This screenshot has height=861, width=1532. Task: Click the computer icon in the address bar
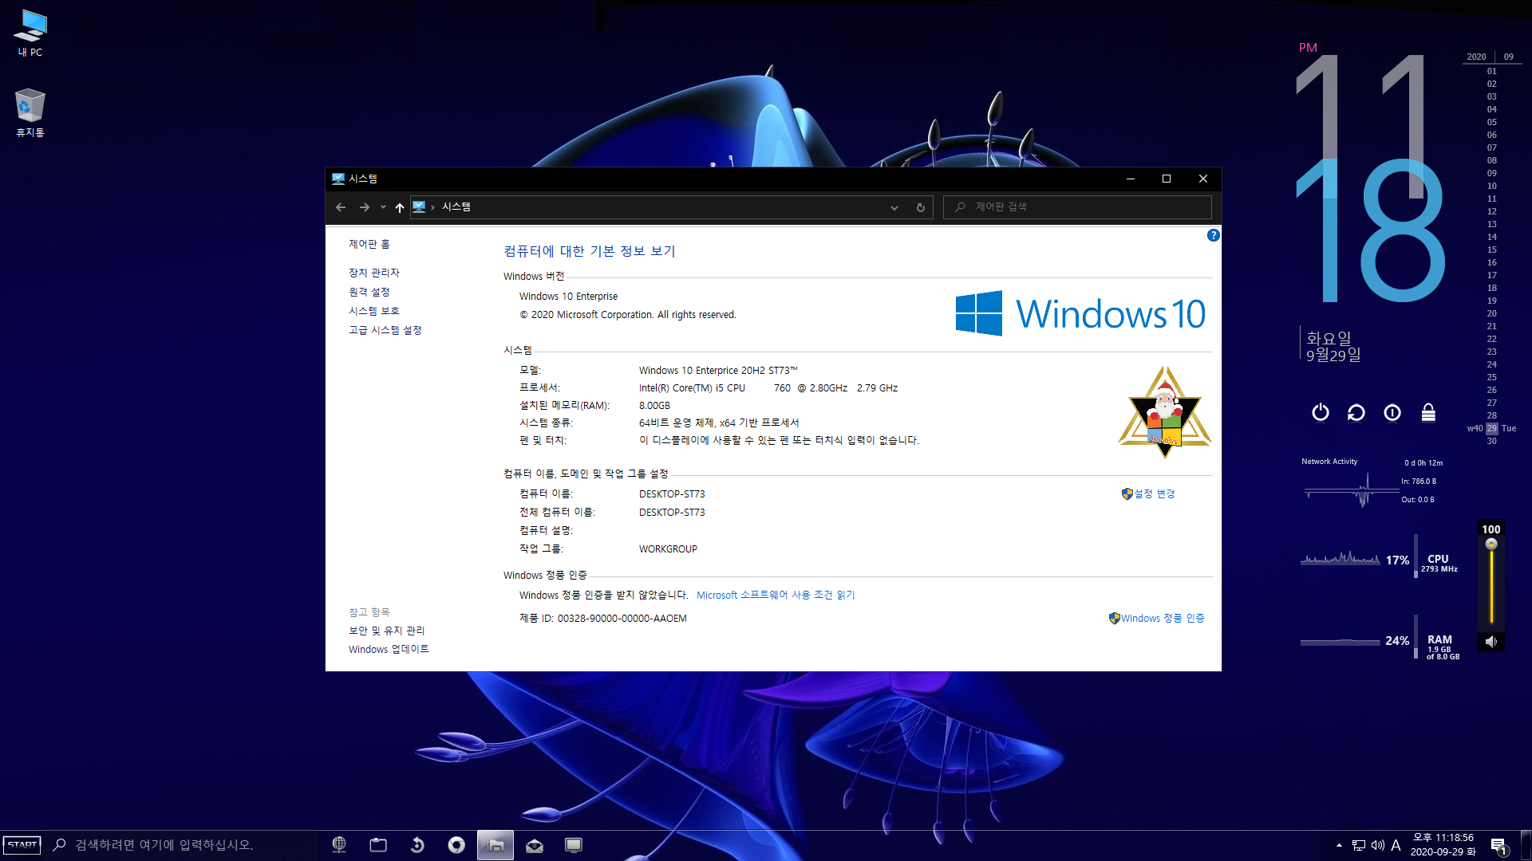(419, 207)
